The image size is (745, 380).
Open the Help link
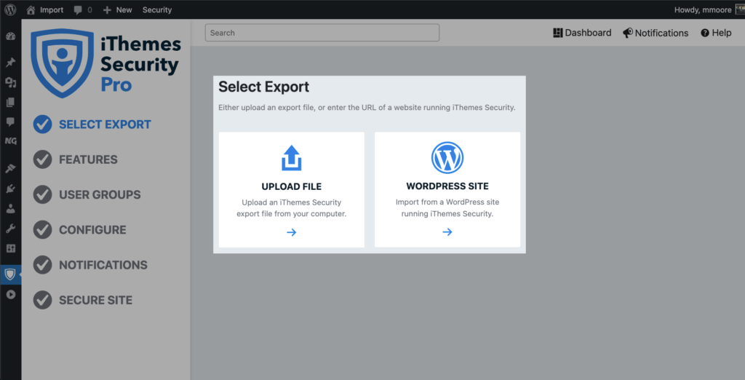tap(716, 33)
